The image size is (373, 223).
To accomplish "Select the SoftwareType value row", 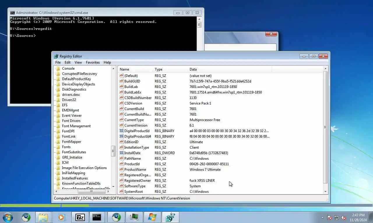I will (195, 186).
